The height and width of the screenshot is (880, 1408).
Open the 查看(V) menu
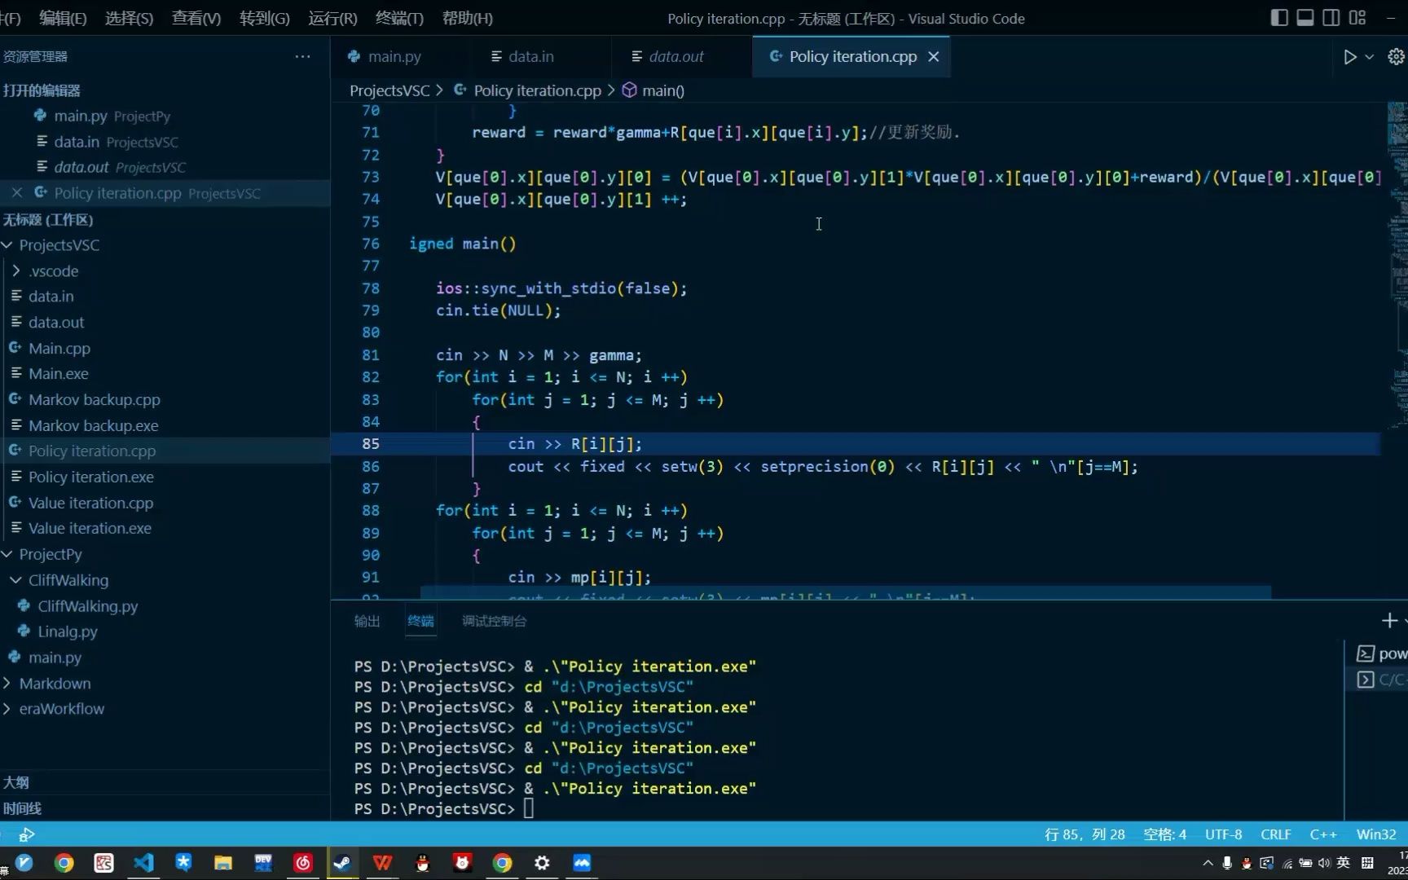pos(196,18)
